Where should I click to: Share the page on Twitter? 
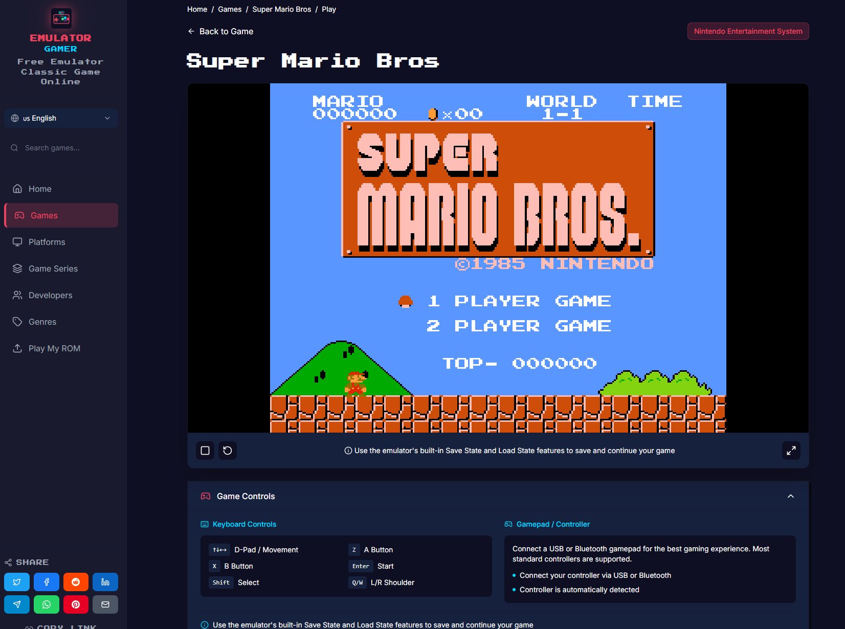17,582
